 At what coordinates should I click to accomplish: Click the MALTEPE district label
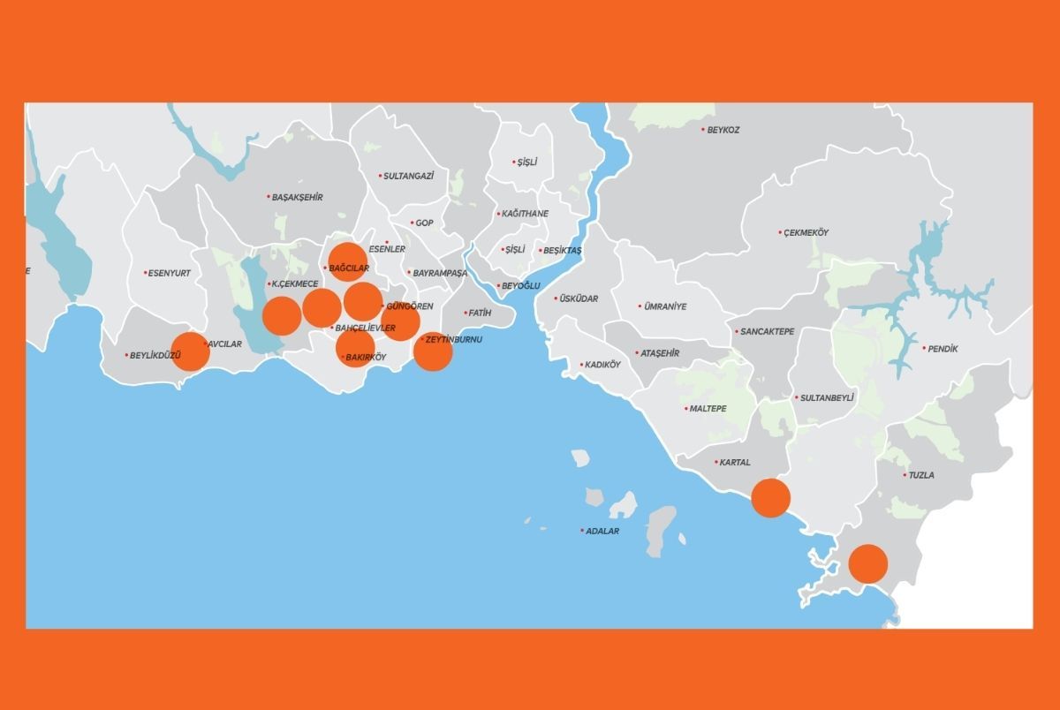(708, 409)
